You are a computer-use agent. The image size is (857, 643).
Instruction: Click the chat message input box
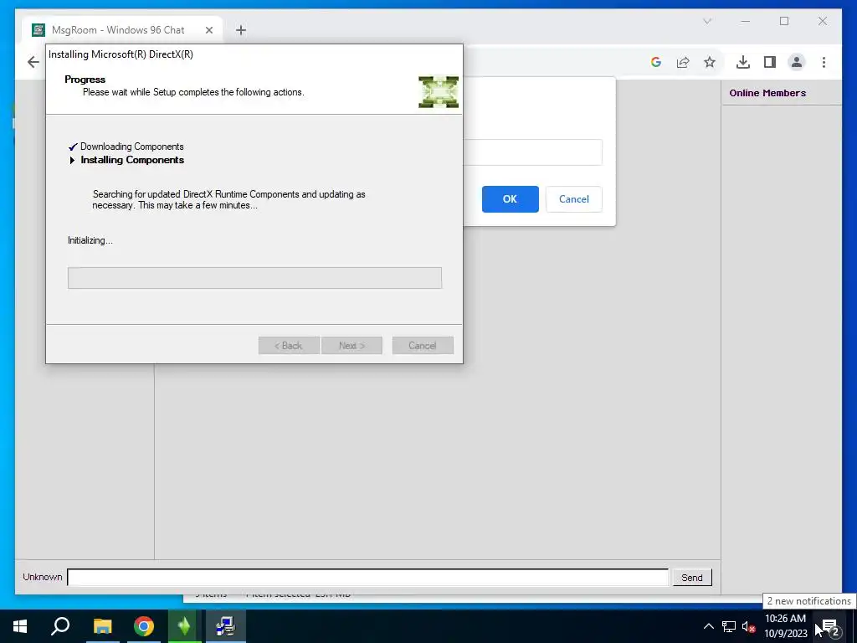pos(367,577)
